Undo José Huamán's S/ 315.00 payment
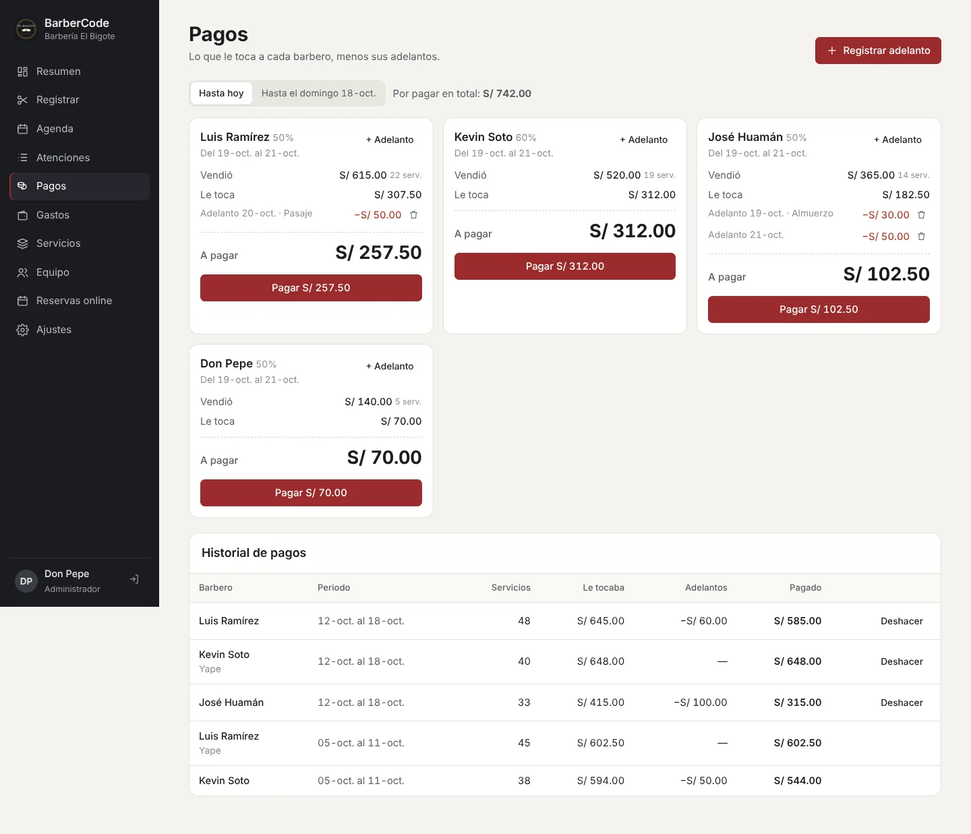Image resolution: width=971 pixels, height=834 pixels. tap(902, 703)
